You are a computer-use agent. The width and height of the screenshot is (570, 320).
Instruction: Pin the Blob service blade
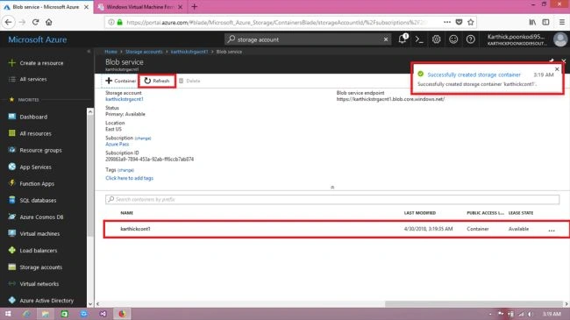tap(552, 60)
